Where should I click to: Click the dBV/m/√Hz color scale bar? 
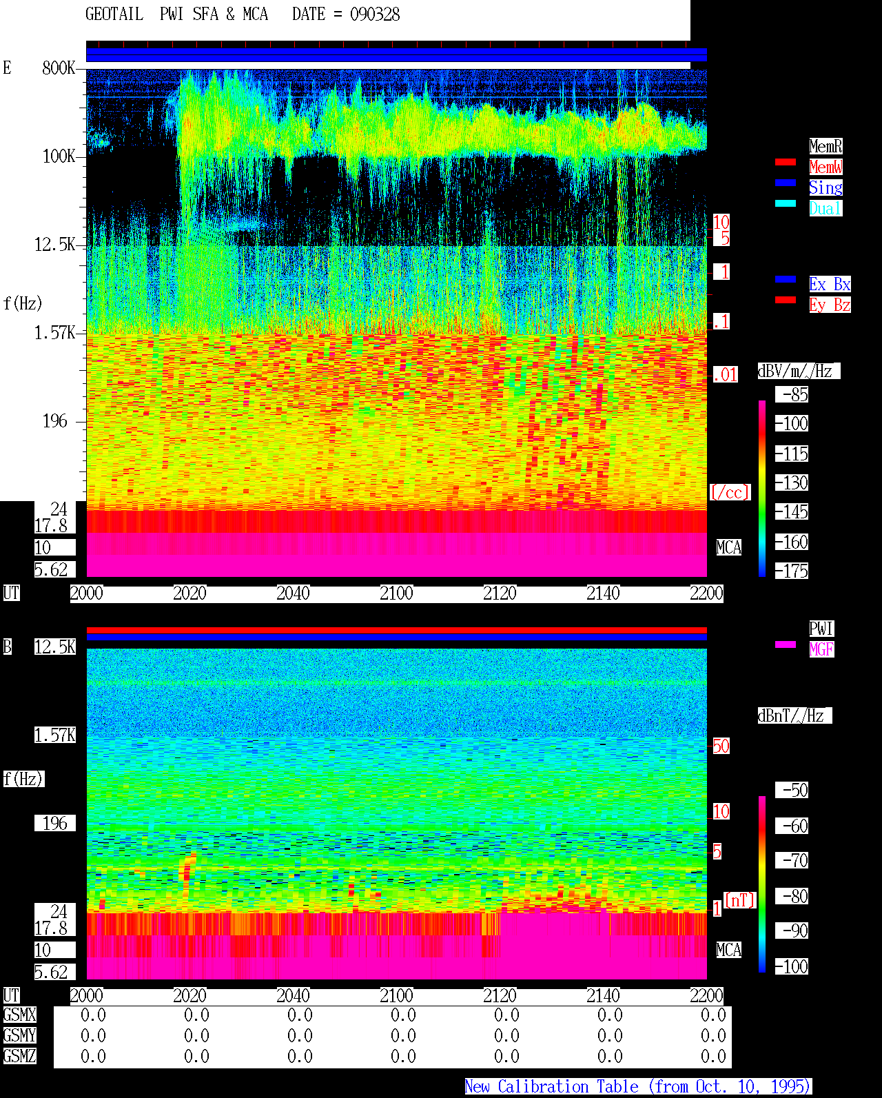tap(762, 488)
